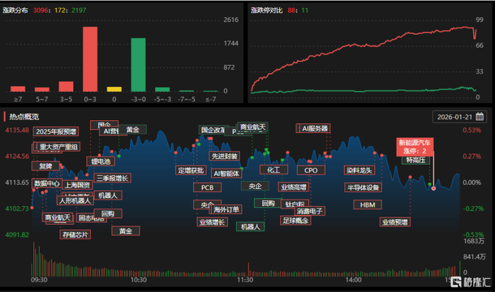The image size is (495, 292).
Task: Click the 锂电池 hotspot tag
Action: pyautogui.click(x=100, y=162)
